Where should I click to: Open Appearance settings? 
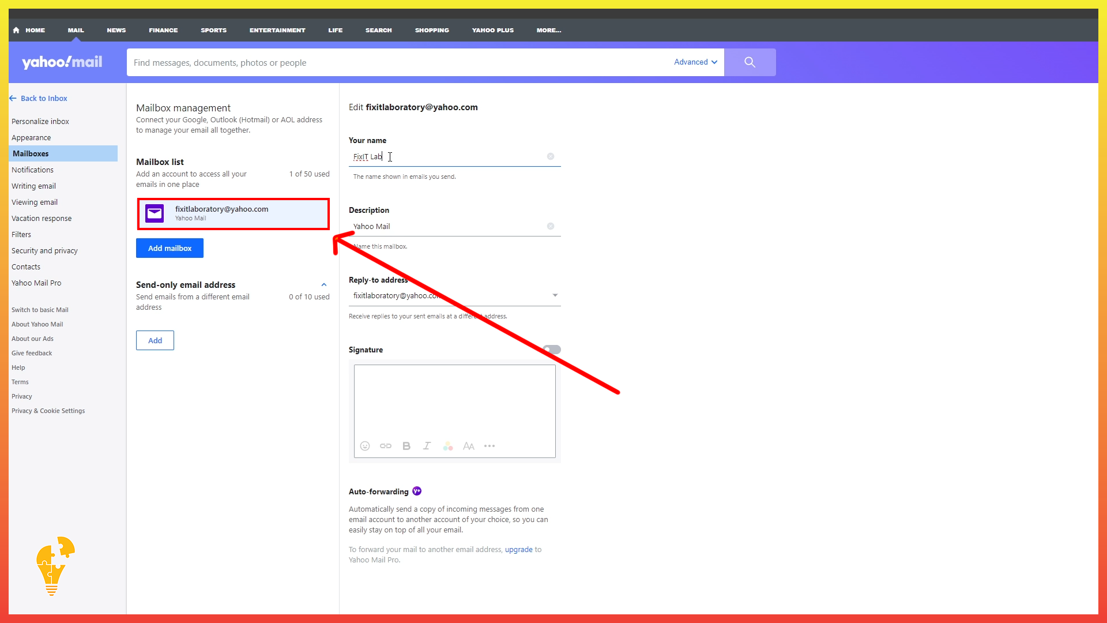(x=31, y=137)
